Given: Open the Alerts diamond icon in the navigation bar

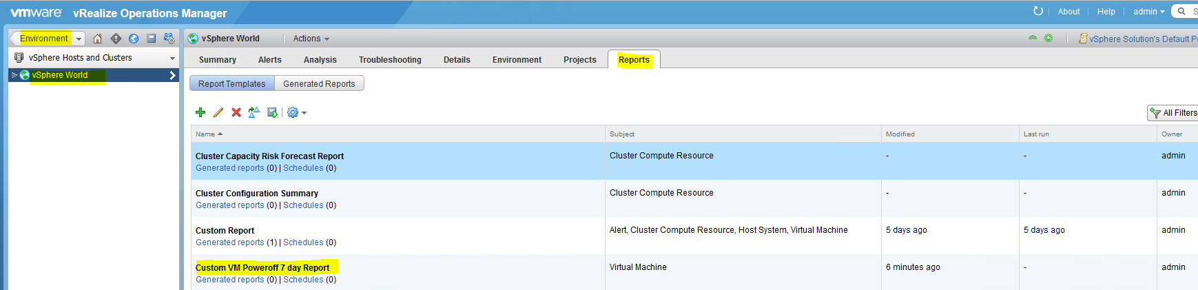Looking at the screenshot, I should point(116,39).
